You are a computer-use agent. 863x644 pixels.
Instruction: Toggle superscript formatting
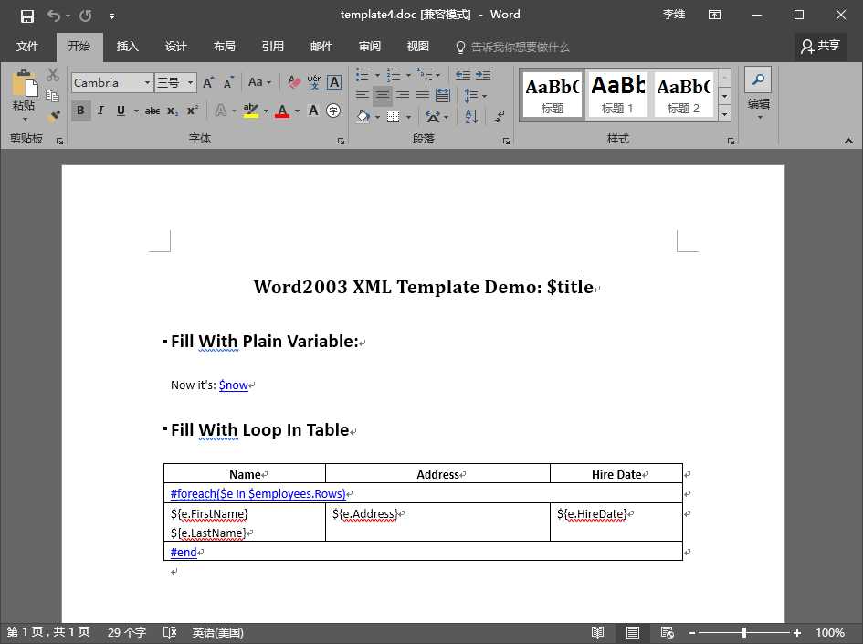[192, 111]
